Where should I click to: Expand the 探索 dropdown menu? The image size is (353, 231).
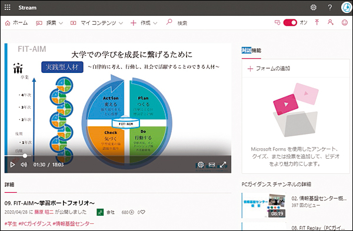coord(49,23)
